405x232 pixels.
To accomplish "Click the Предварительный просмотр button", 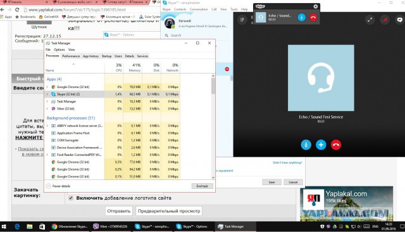I will point(169,211).
